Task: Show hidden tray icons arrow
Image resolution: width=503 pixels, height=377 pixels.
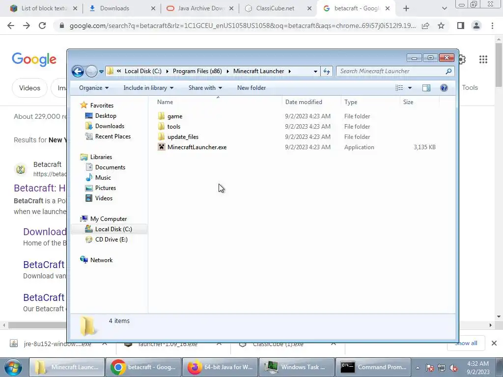Action: [x=418, y=368]
